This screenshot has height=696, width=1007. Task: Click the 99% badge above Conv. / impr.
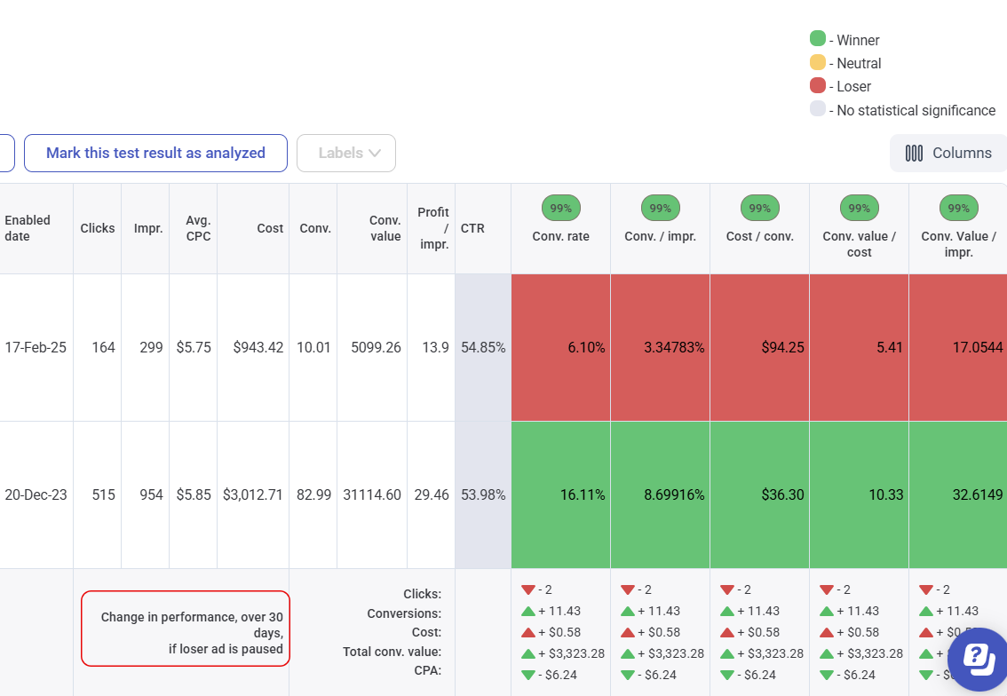(x=660, y=208)
